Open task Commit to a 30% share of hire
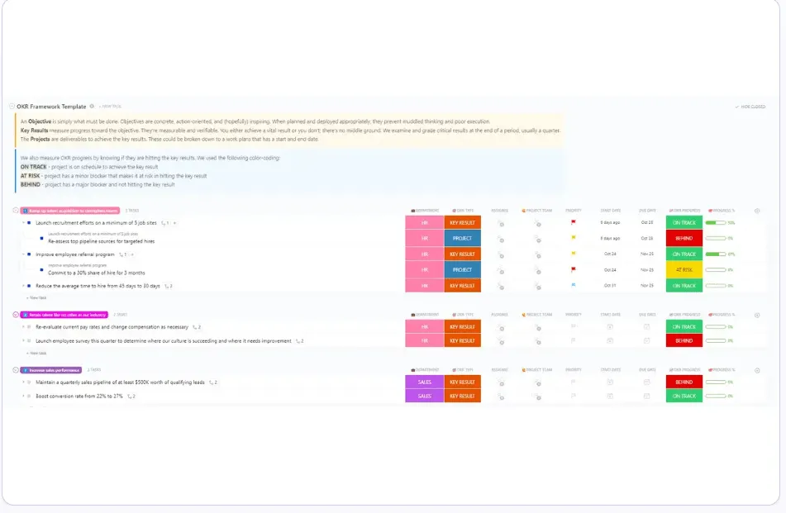The height and width of the screenshot is (513, 786). (96, 273)
